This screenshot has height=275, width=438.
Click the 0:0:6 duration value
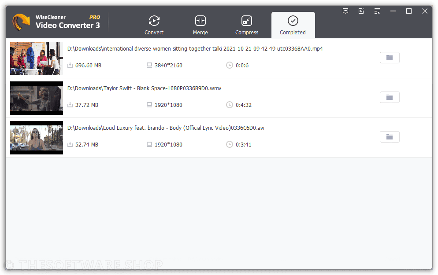click(x=242, y=66)
